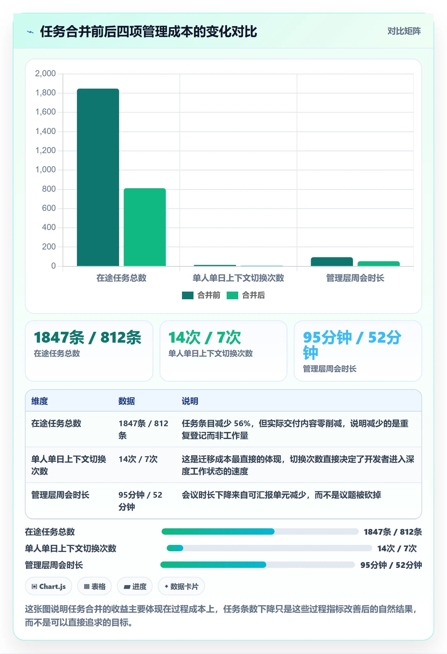Image resolution: width=447 pixels, height=654 pixels.
Task: Click the footer summary paragraph text
Action: [221, 616]
